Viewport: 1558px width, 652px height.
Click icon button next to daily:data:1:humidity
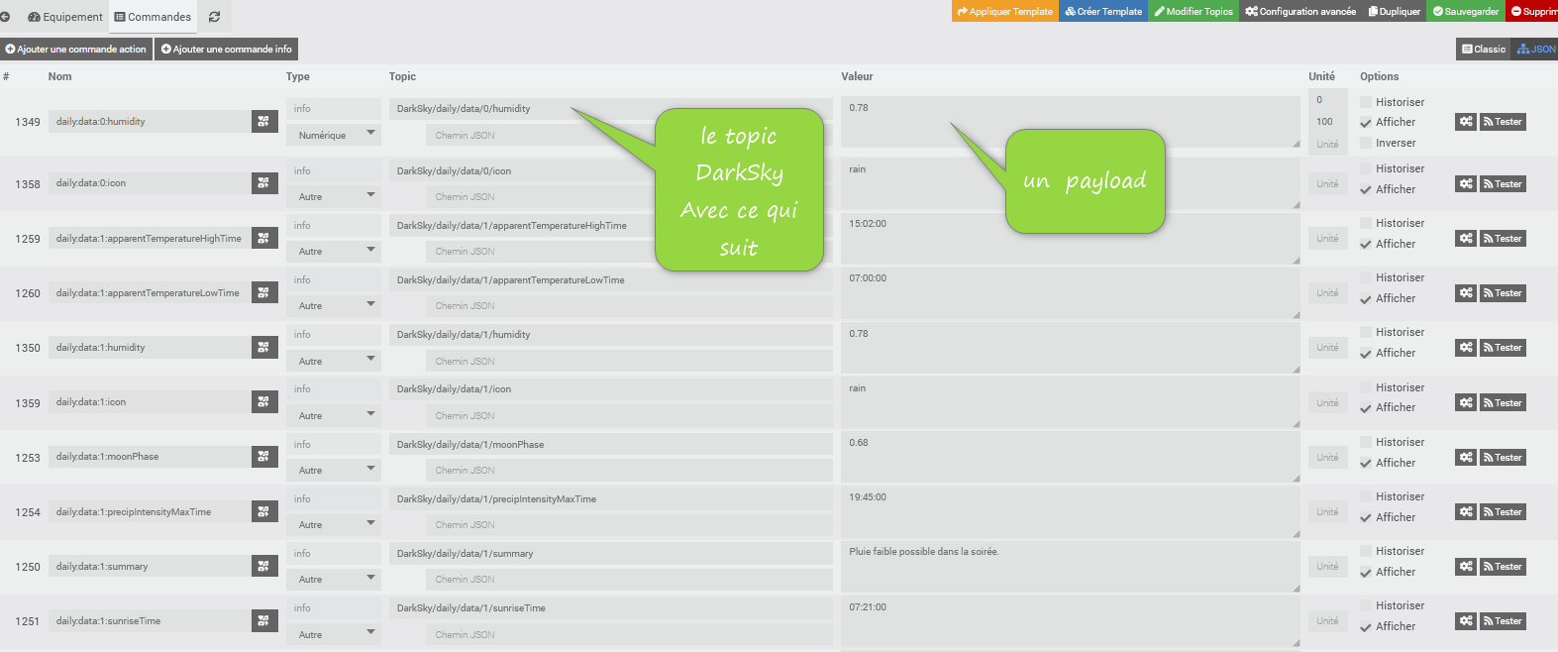pyautogui.click(x=264, y=348)
